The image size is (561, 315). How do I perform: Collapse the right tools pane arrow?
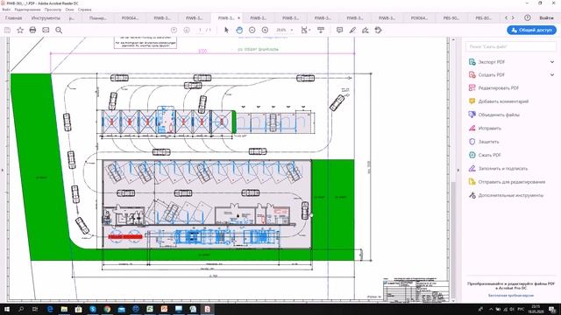[x=458, y=171]
